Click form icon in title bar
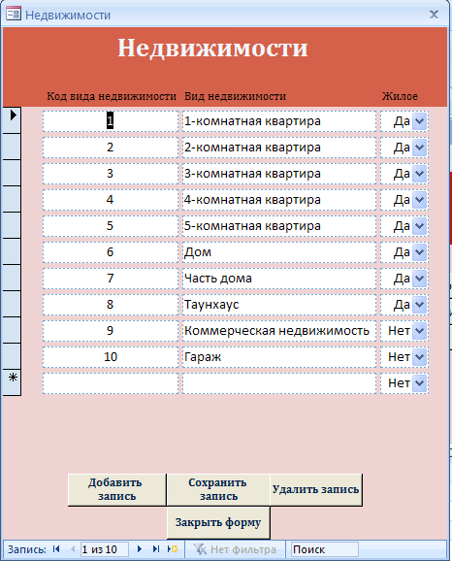Image resolution: width=452 pixels, height=561 pixels. (x=14, y=14)
